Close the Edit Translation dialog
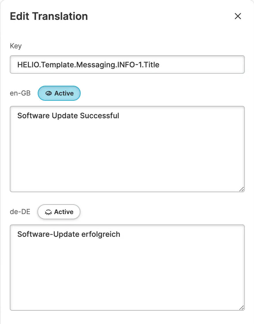This screenshot has height=324, width=254. 238,16
